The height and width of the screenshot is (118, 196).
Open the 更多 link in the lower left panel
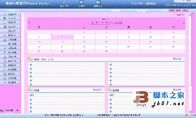pyautogui.click(x=99, y=90)
